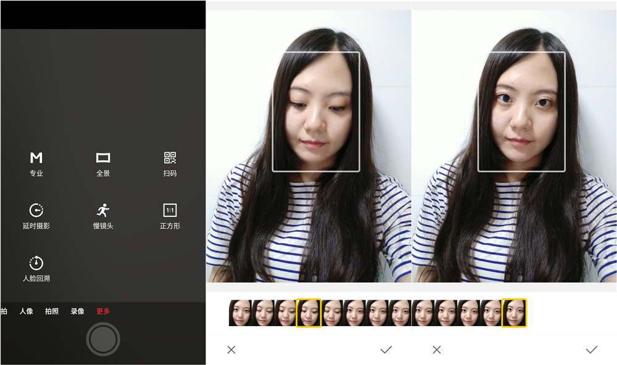The height and width of the screenshot is (365, 617).
Task: Switch to the 录像 video tab
Action: click(x=78, y=311)
